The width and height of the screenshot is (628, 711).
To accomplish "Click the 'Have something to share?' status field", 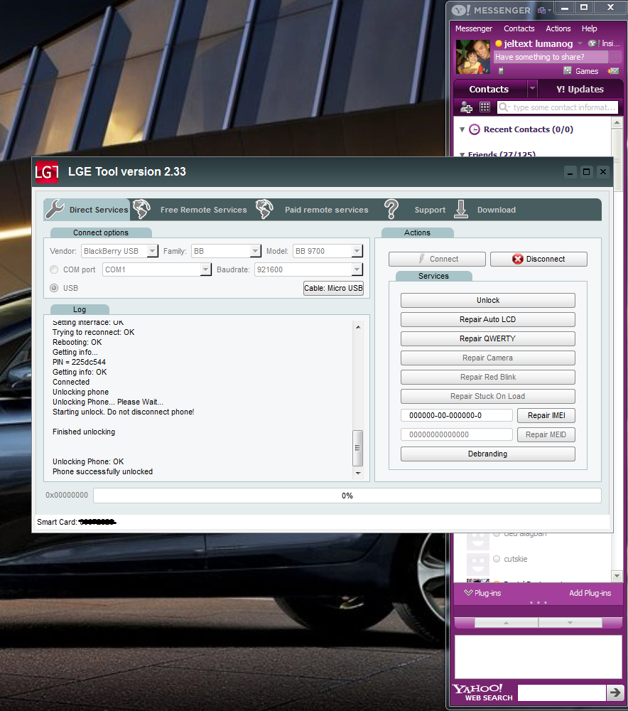I will tap(551, 57).
